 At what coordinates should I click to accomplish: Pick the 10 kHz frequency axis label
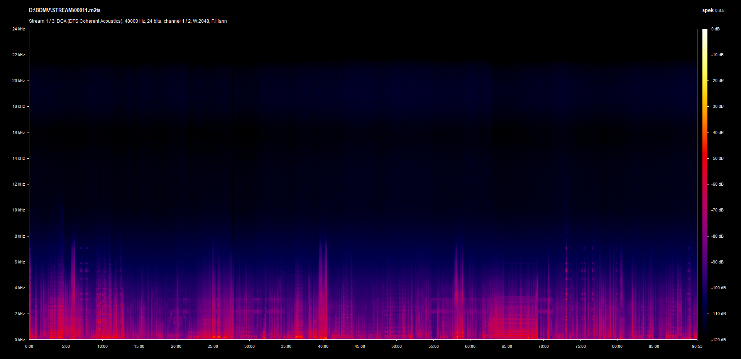click(x=19, y=210)
